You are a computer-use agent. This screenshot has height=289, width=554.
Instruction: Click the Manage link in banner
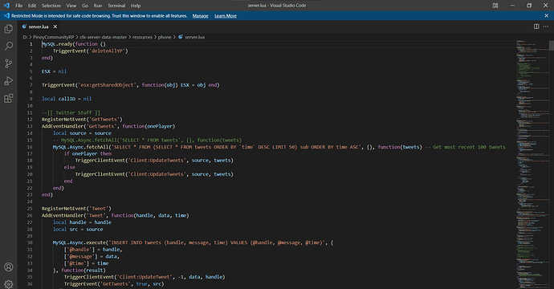click(201, 16)
